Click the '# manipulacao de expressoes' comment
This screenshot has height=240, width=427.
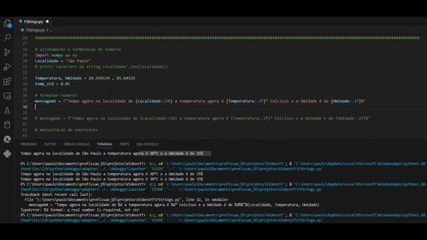coord(66,130)
